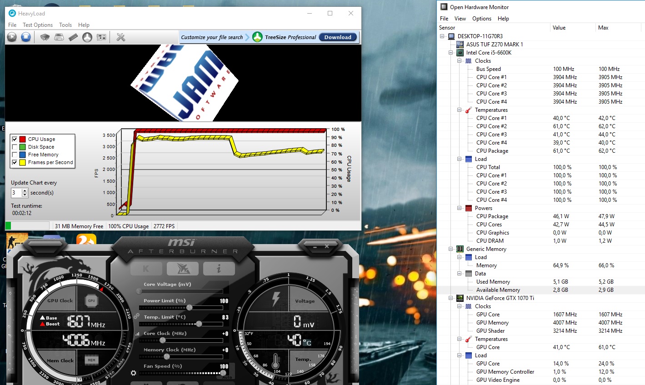Minimize the MSI Afterburner window
Image resolution: width=645 pixels, height=385 pixels.
(315, 246)
